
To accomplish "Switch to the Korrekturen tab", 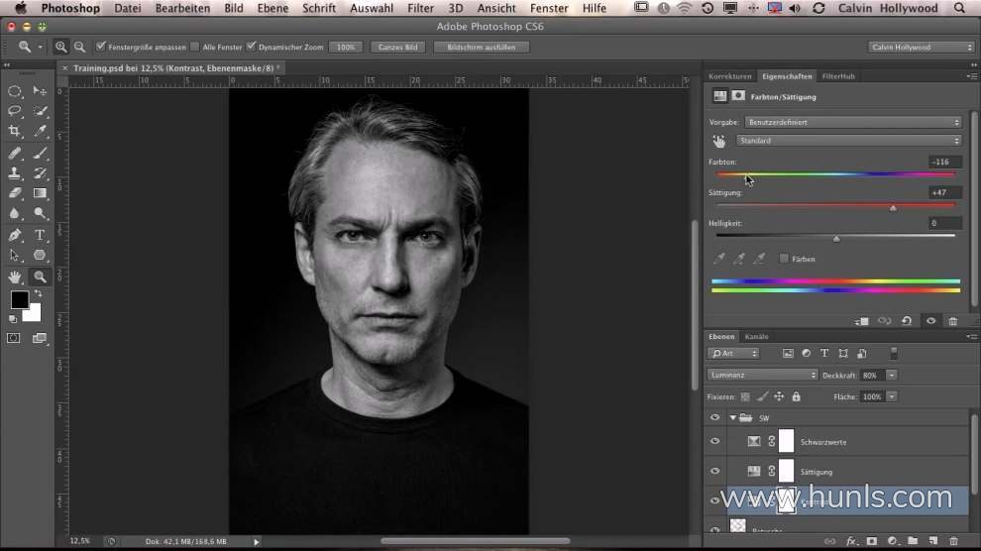I will coord(729,76).
